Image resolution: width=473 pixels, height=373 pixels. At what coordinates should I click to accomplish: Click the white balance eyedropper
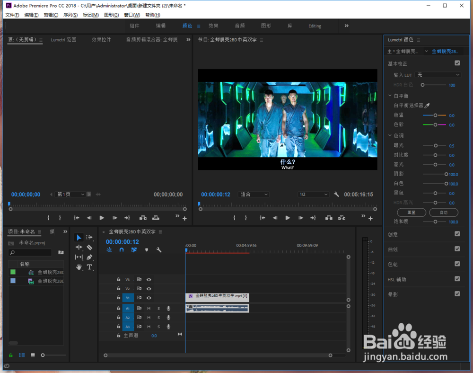[x=427, y=106]
